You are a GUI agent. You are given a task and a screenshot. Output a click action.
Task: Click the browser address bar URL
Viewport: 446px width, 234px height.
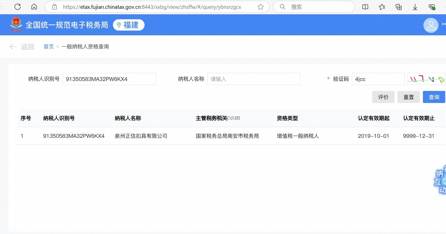152,7
